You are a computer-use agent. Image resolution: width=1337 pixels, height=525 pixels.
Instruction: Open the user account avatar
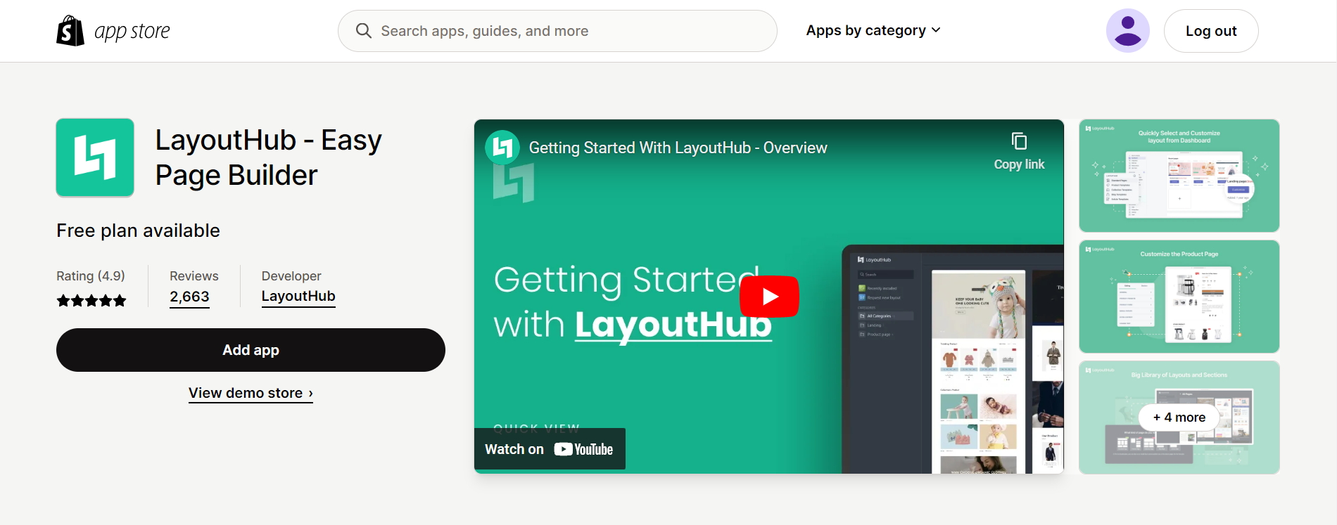tap(1127, 31)
